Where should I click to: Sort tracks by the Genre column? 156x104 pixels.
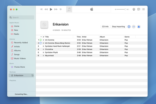point(130,37)
